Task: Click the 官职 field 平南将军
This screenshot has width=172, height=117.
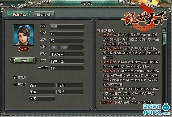Action: point(66,54)
